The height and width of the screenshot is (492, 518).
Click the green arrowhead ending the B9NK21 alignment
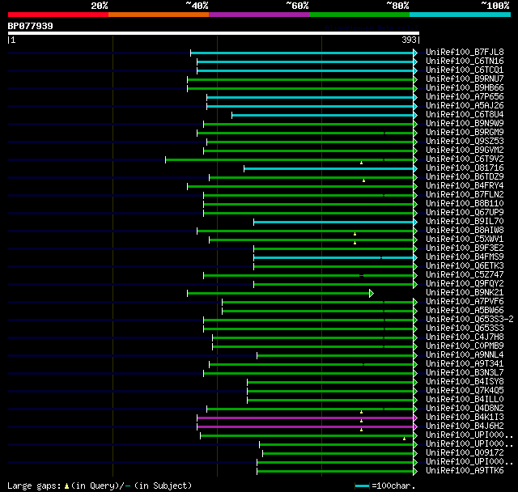click(x=372, y=293)
